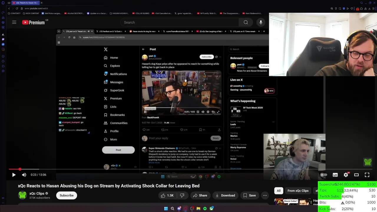Mute the video with the speaker icon

(x=24, y=175)
